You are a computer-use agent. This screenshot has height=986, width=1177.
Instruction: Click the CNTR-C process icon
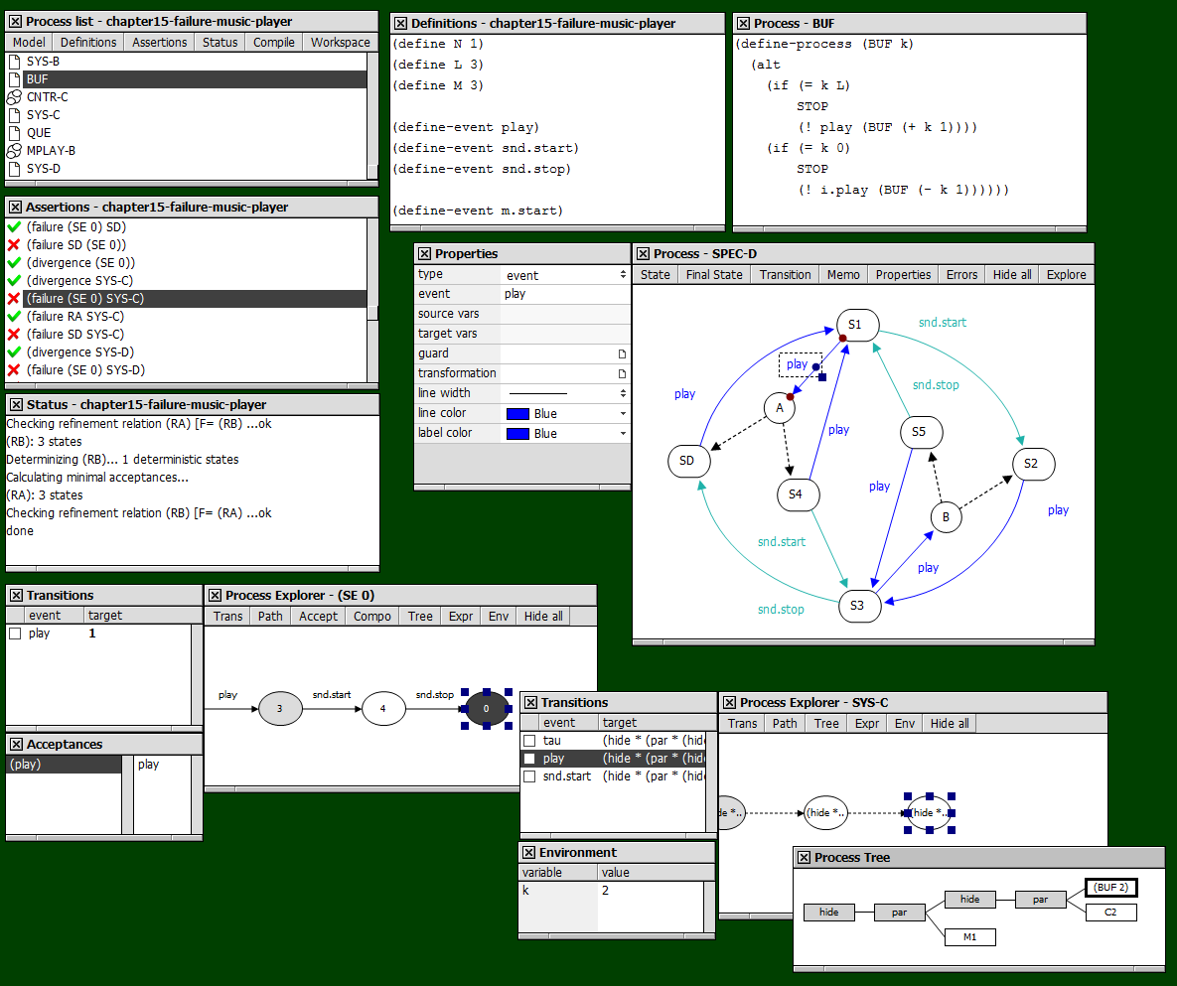(x=14, y=97)
